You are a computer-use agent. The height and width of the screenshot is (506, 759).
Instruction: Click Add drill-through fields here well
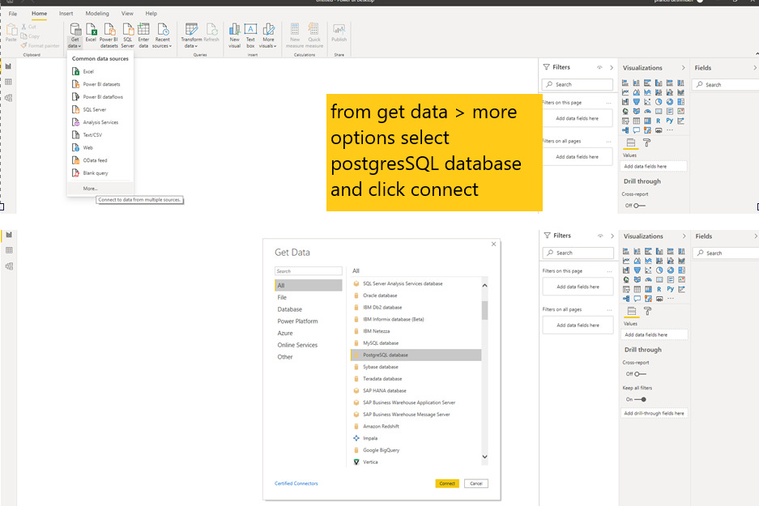(654, 413)
